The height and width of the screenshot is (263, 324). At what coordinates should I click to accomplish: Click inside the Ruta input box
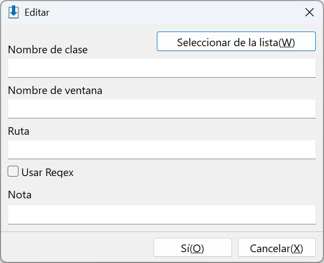[x=162, y=149]
